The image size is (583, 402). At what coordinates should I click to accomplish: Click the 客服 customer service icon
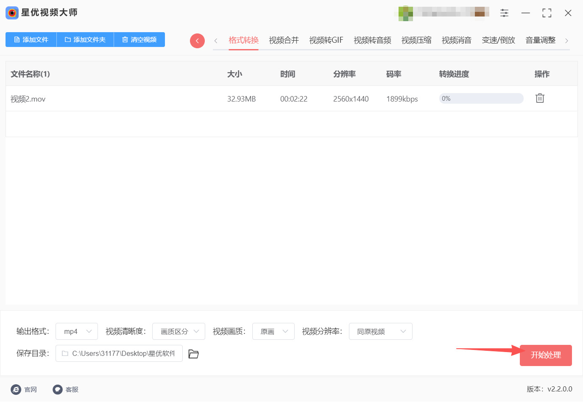pyautogui.click(x=57, y=389)
